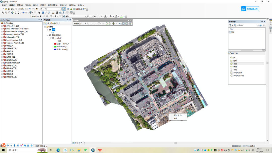272x153 pixels.
Task: Open the 宋体 font name dropdown
Action: click(x=85, y=16)
